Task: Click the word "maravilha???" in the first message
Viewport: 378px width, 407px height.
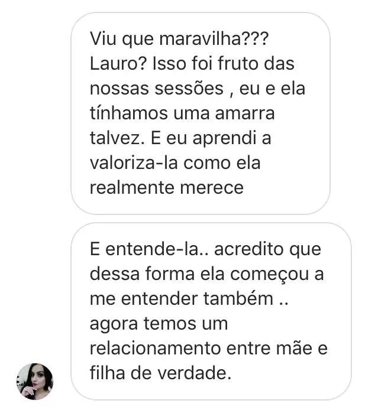Action: tap(214, 38)
